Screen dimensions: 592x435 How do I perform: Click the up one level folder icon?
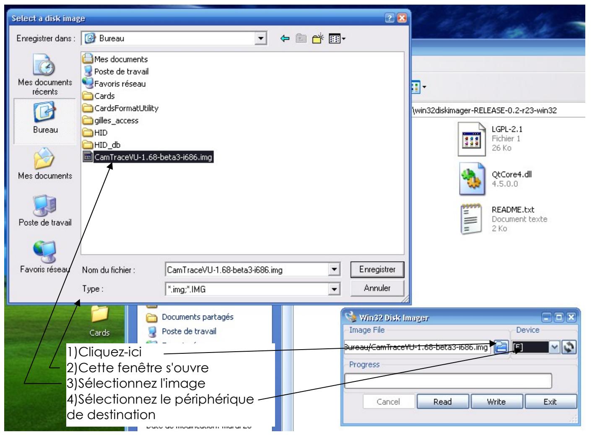(x=301, y=39)
